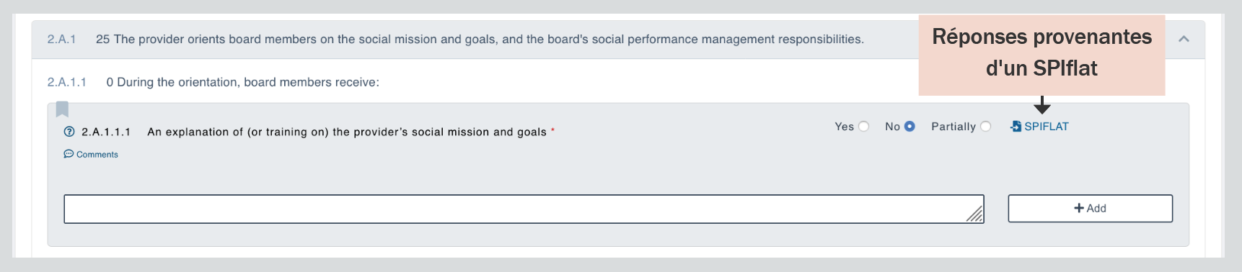Focus the comment text area
1242x272 pixels.
click(x=524, y=209)
